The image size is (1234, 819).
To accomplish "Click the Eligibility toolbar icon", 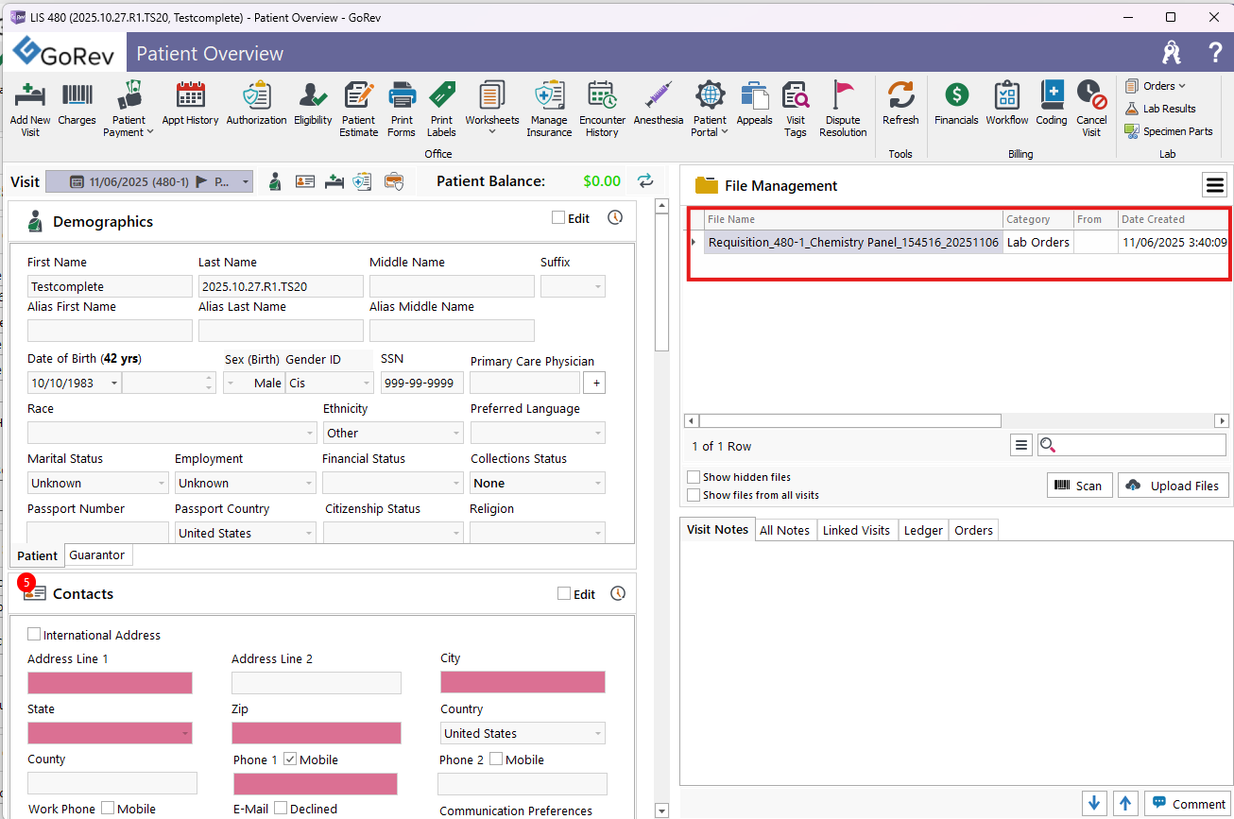I will pyautogui.click(x=313, y=95).
